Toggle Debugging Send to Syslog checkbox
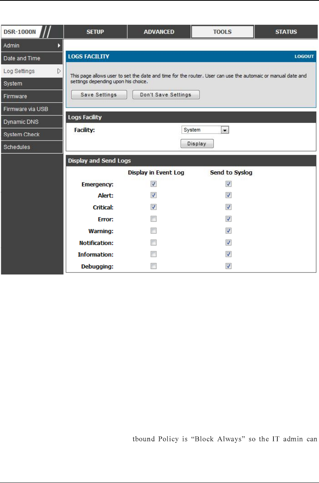Screen dimensions: 319x483 coord(228,266)
